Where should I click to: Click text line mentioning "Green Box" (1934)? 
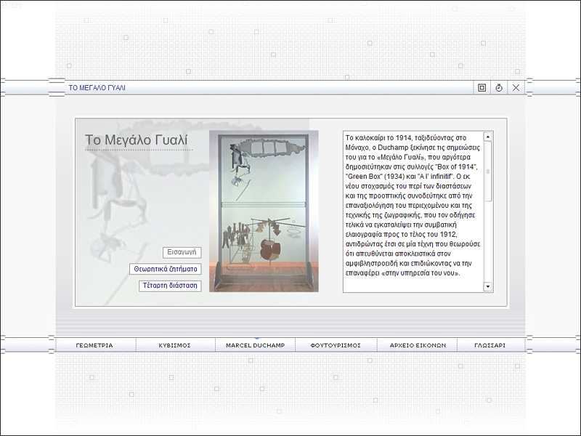pyautogui.click(x=407, y=177)
